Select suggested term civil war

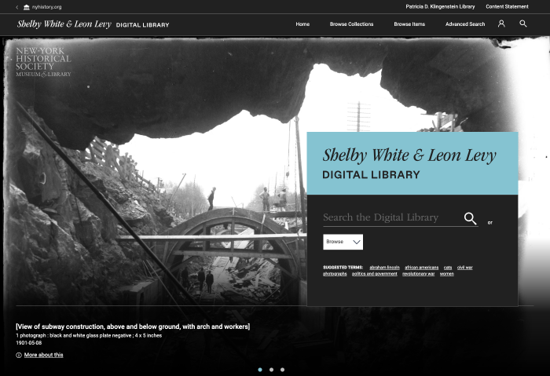click(465, 268)
